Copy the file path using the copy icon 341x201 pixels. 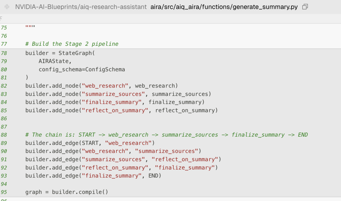305,7
